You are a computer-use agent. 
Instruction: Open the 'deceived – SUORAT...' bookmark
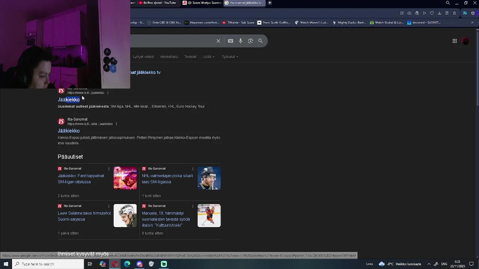[x=424, y=22]
